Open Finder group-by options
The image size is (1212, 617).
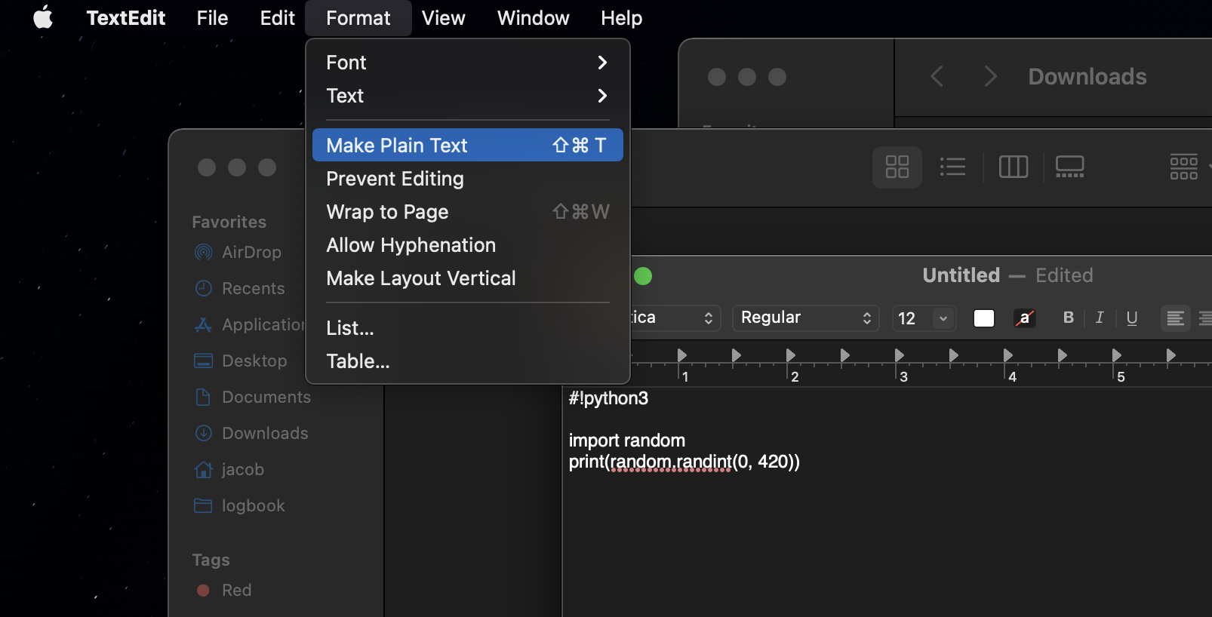coord(1184,167)
